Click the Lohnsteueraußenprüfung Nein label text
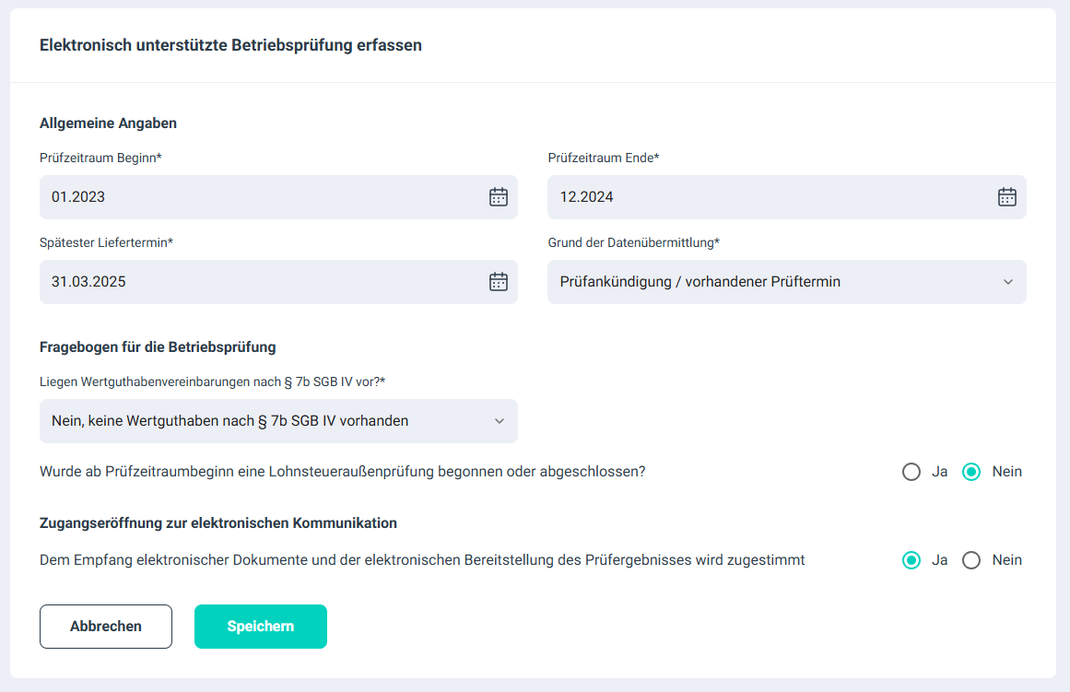The height and width of the screenshot is (692, 1070). 1006,472
